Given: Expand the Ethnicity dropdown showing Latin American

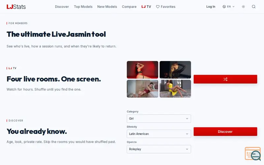Looking at the screenshot, I should pos(159,134).
